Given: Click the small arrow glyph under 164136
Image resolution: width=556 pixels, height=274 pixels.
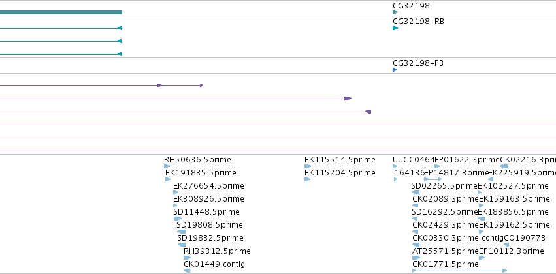Looking at the screenshot, I should tap(396, 179).
